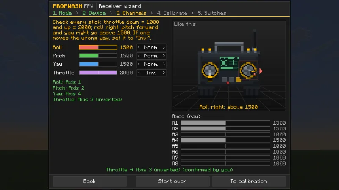Click the A3 raw value 1000
This screenshot has height=190, width=339.
[279, 134]
